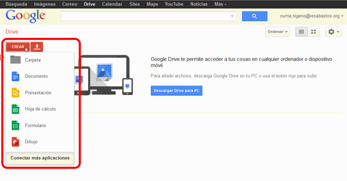Open Noticias in the top bar
This screenshot has height=181, width=347.
pos(199,4)
